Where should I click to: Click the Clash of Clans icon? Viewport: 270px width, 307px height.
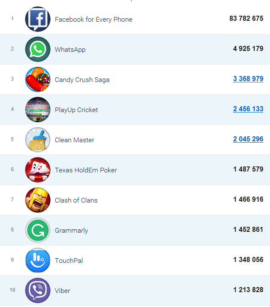(x=38, y=200)
